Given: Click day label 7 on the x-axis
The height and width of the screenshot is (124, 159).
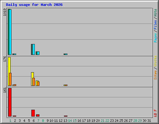Looking at the screenshot, I should click(38, 121).
